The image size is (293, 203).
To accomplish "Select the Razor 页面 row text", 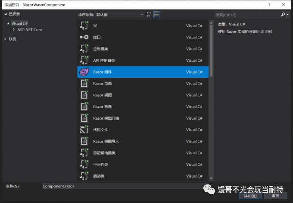I will point(103,83).
